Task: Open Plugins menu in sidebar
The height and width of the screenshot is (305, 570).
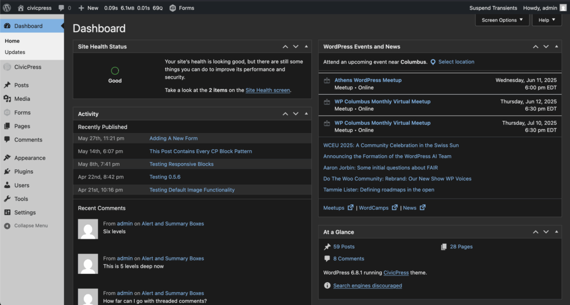Action: 23,171
